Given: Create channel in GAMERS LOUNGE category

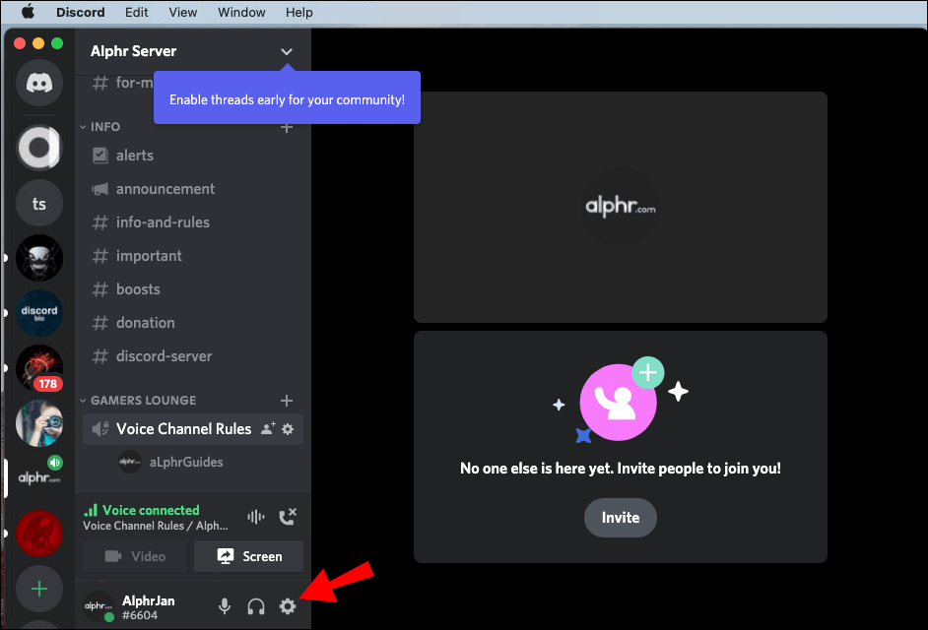Looking at the screenshot, I should tap(287, 401).
